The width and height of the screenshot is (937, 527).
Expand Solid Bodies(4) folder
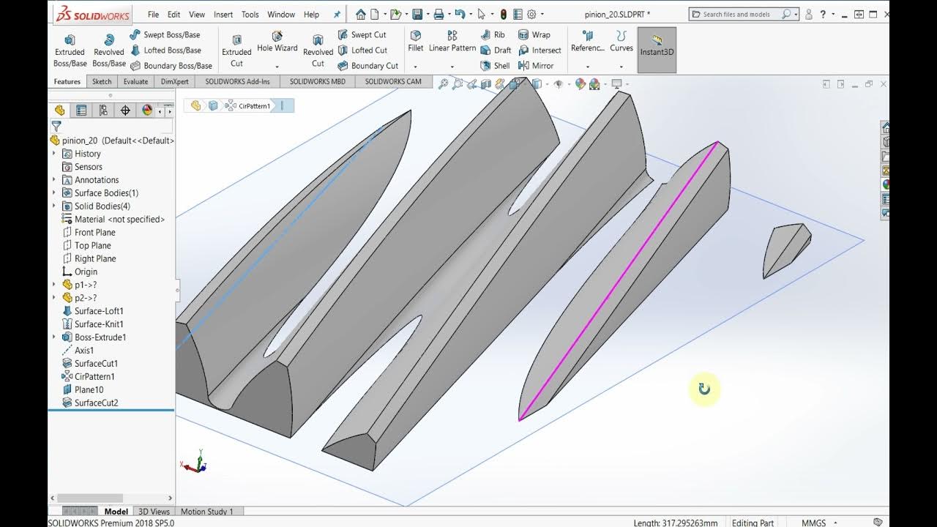pyautogui.click(x=54, y=206)
